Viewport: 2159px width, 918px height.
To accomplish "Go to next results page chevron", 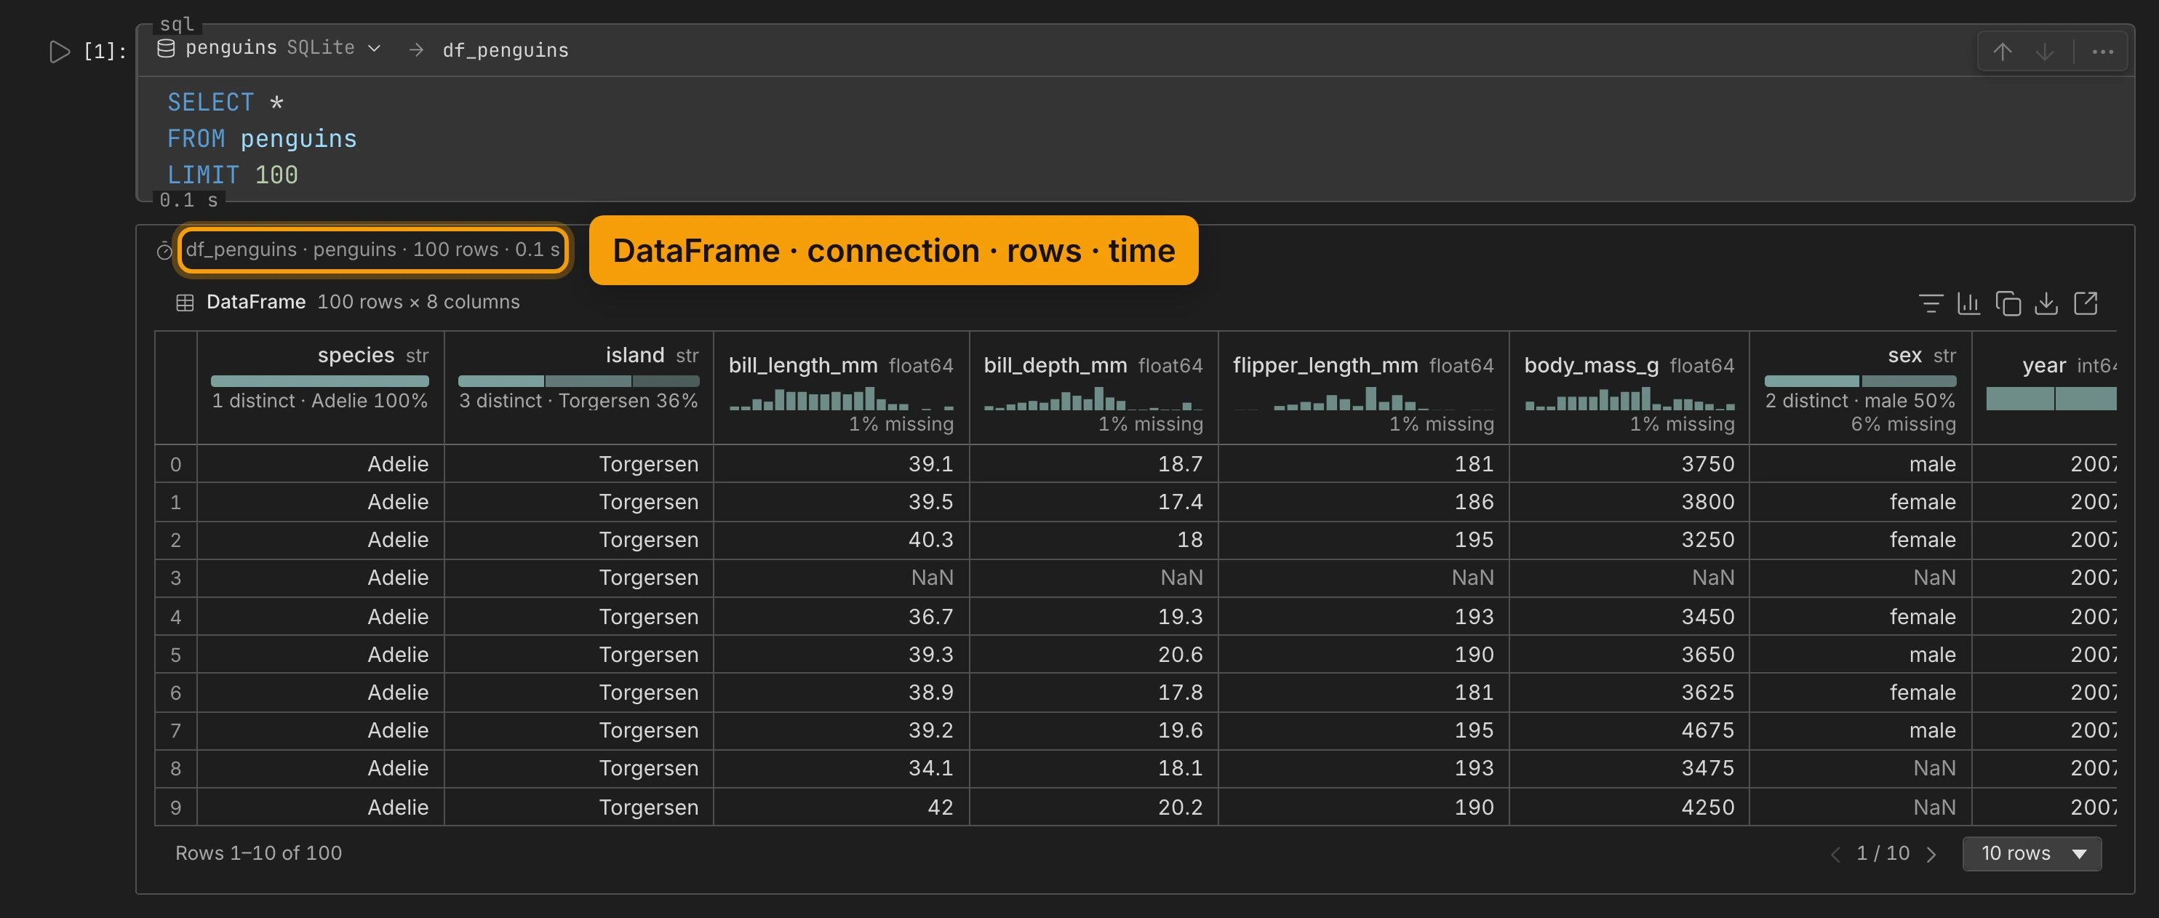I will point(1931,854).
